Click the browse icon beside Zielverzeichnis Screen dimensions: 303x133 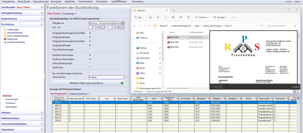[126, 77]
